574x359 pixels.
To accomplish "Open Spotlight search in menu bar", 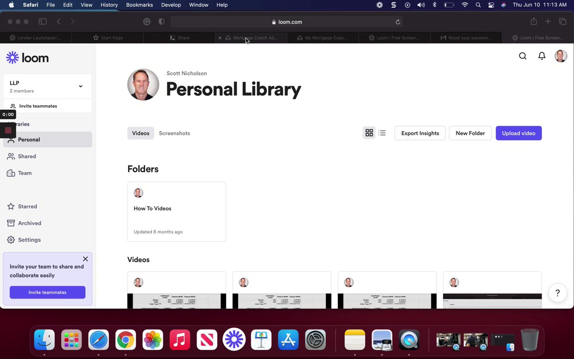I will point(478,5).
